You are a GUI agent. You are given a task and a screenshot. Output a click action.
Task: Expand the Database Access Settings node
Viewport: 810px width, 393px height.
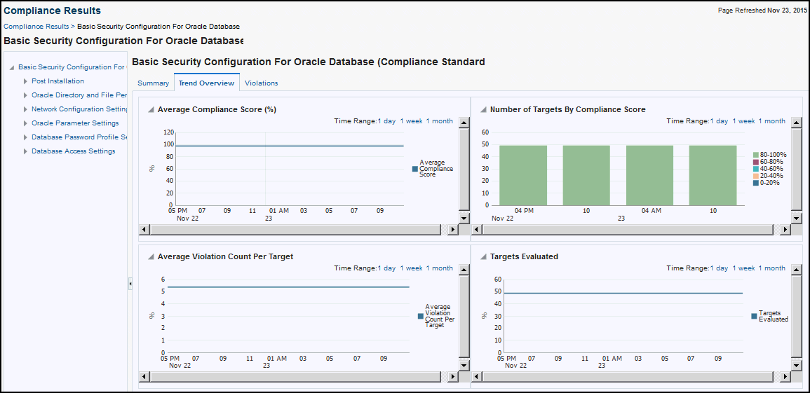coord(25,151)
